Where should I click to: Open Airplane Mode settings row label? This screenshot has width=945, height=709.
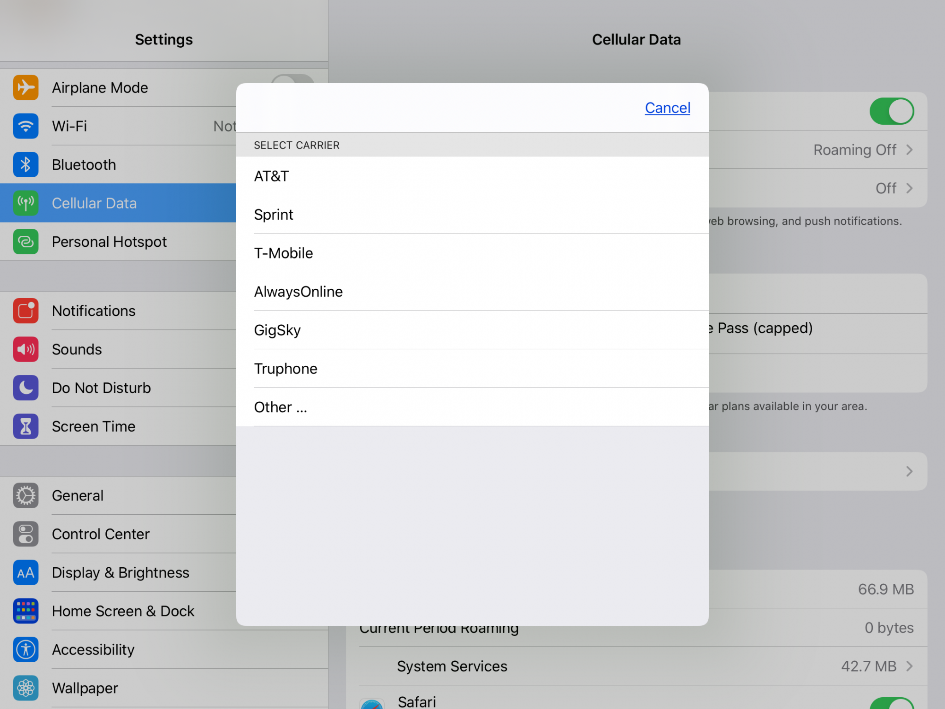click(100, 87)
